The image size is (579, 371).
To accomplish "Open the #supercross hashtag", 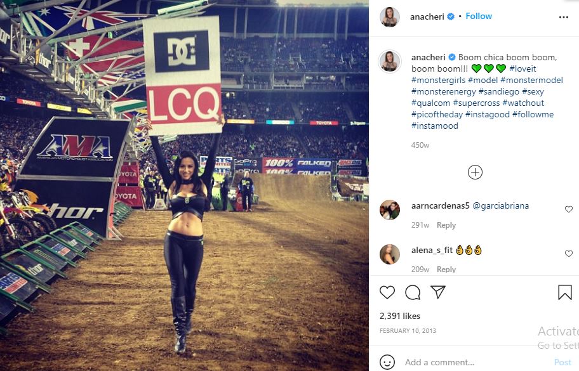I will click(x=476, y=103).
